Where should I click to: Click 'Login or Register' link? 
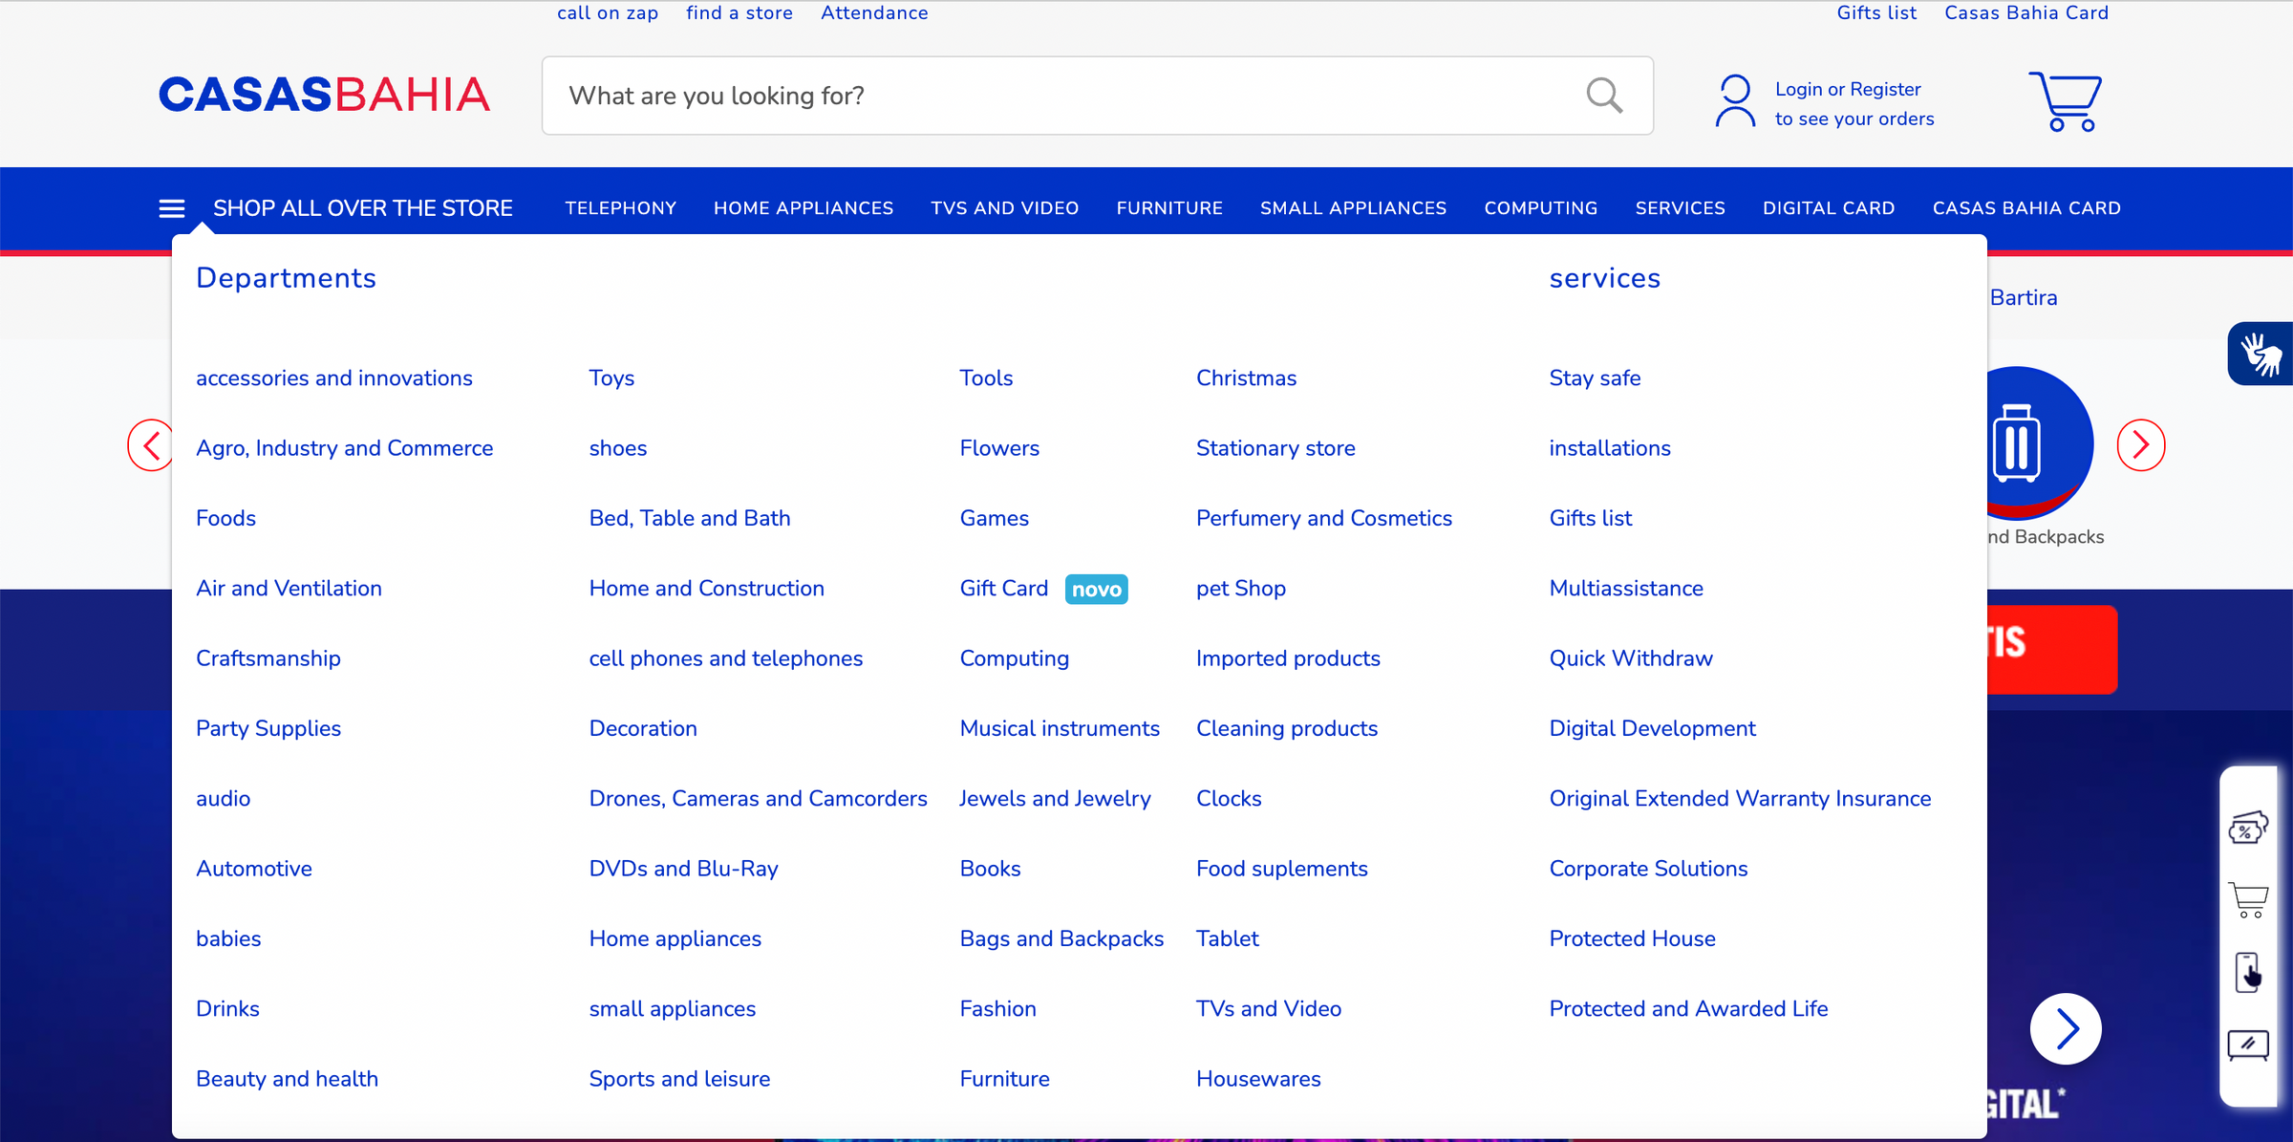1848,89
